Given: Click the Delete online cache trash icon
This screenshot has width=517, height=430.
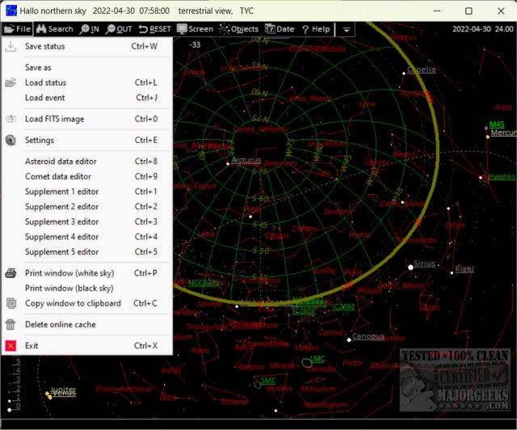Looking at the screenshot, I should click(11, 324).
